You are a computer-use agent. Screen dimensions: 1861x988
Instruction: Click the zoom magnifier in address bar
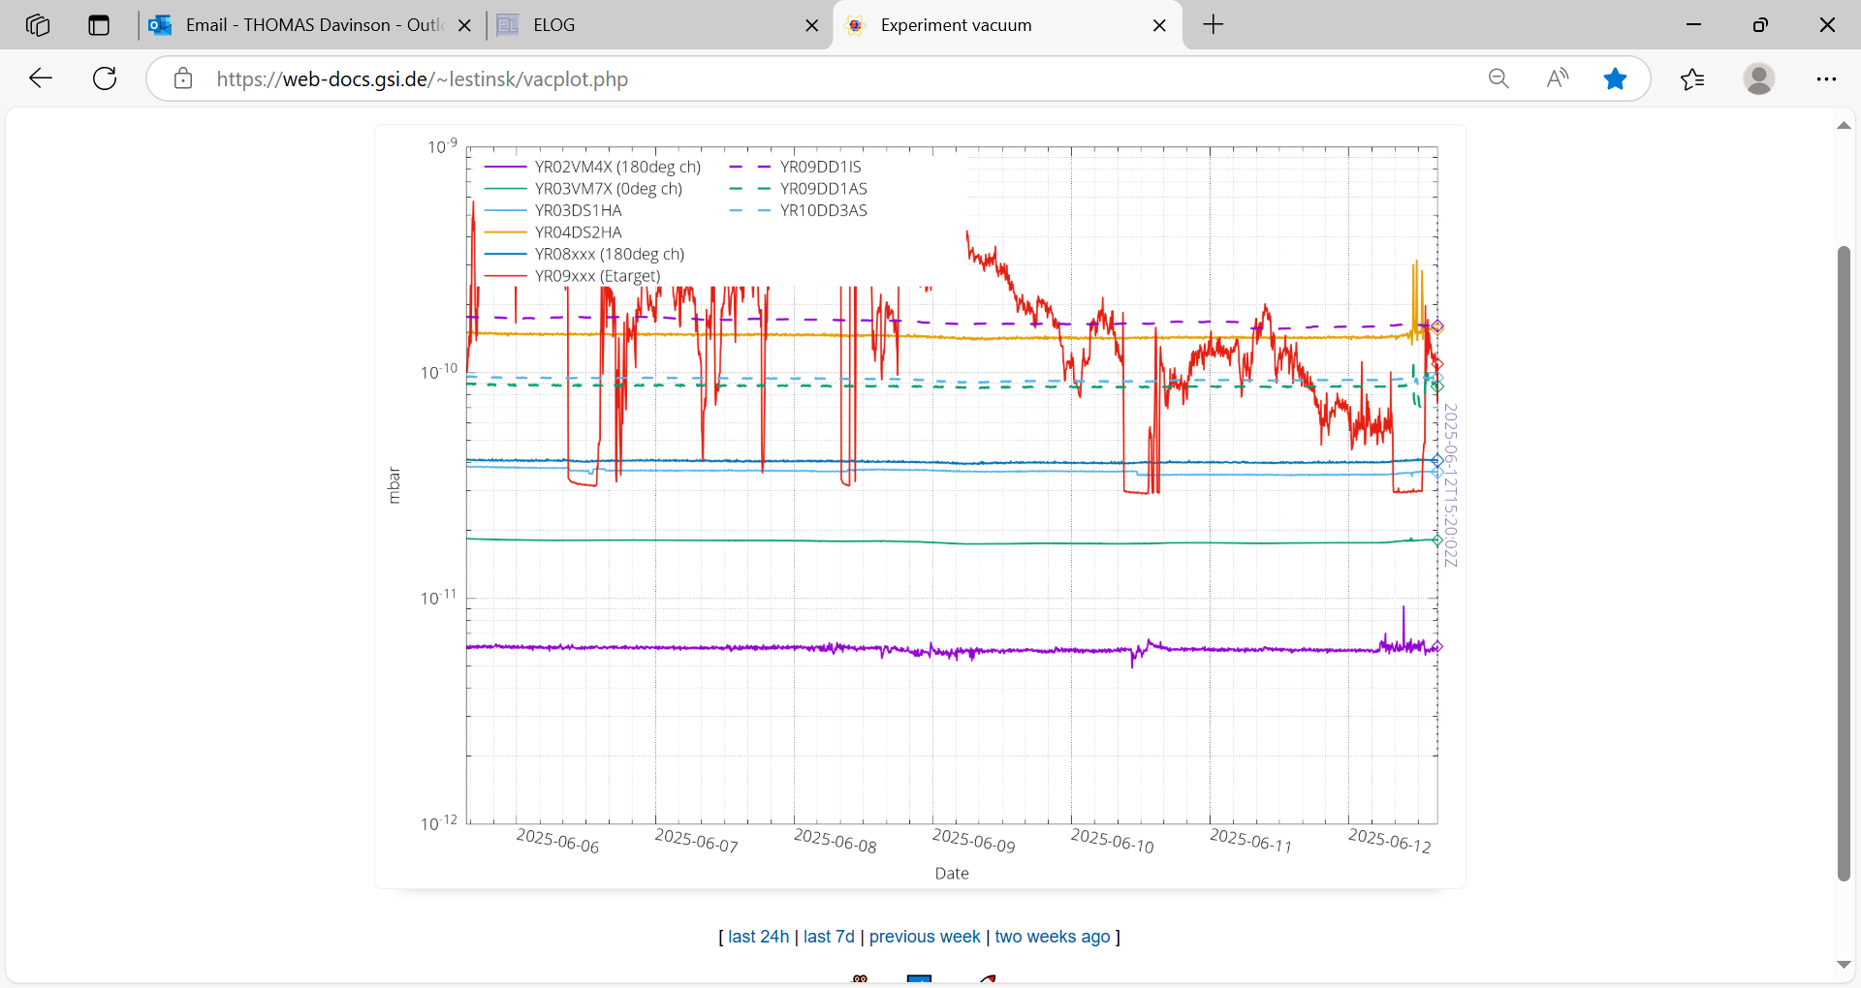[1498, 78]
